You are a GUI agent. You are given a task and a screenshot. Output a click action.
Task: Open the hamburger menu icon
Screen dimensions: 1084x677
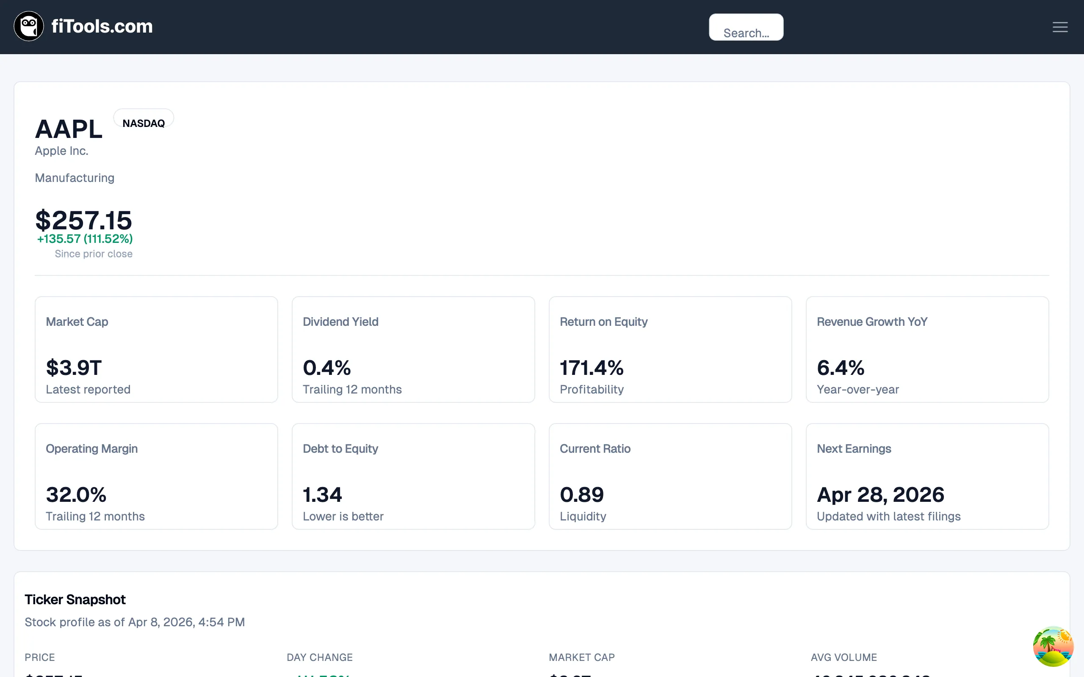pyautogui.click(x=1060, y=27)
